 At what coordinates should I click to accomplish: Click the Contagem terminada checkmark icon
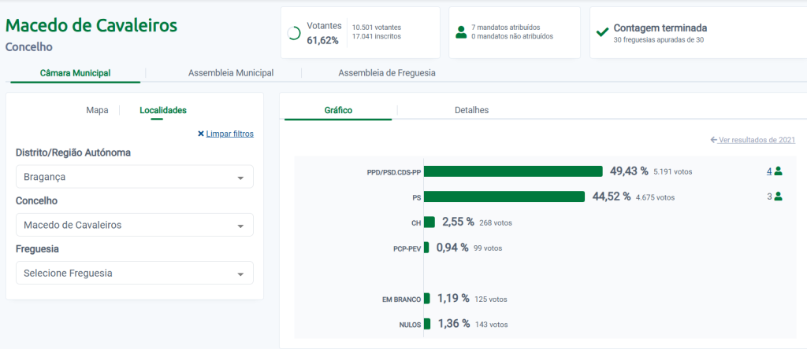(602, 32)
